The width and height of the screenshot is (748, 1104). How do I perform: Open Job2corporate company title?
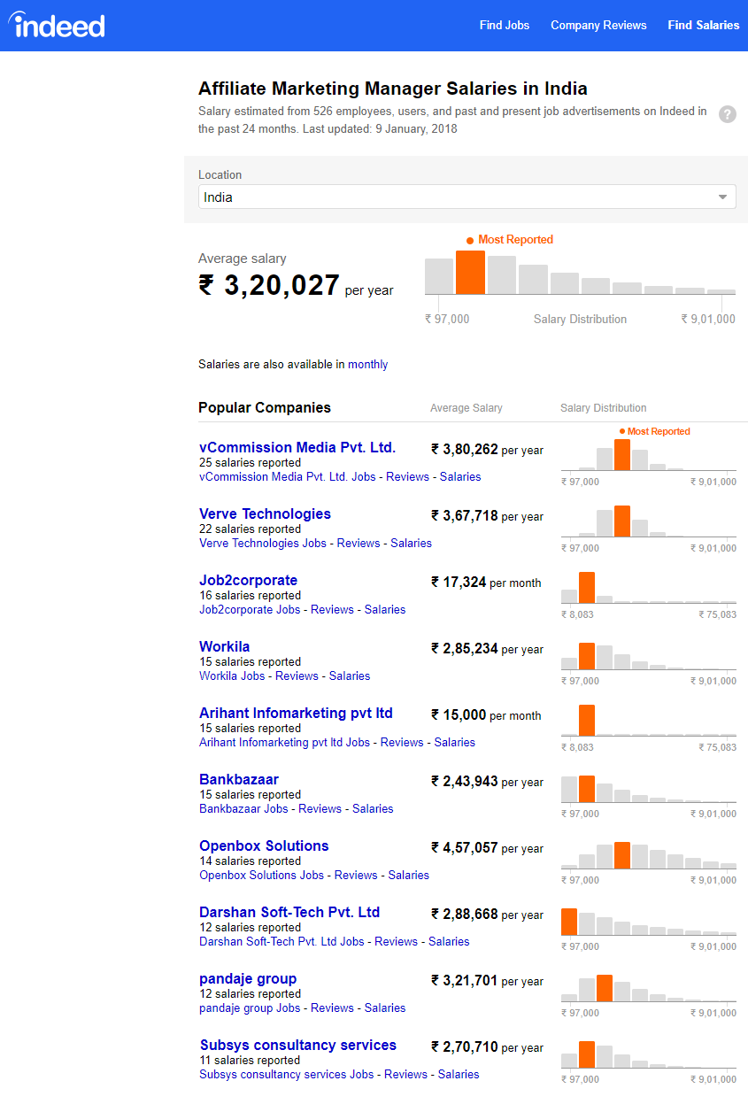[x=248, y=580]
